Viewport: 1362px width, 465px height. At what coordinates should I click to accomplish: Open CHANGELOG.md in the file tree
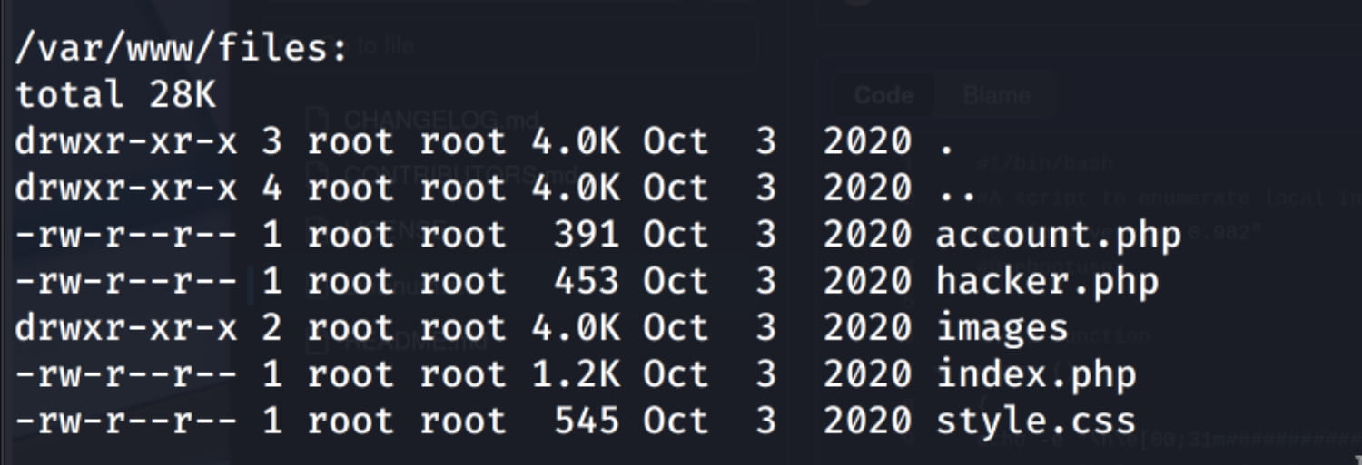[440, 120]
